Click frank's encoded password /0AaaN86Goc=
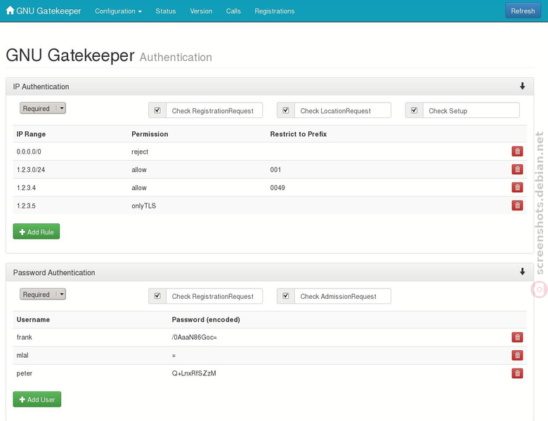 195,338
